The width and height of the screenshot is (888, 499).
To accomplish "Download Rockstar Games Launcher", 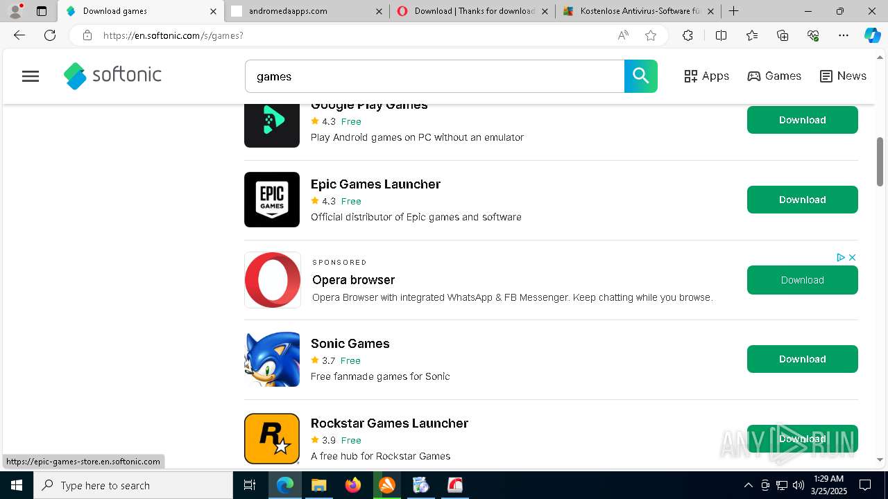I will [x=802, y=439].
